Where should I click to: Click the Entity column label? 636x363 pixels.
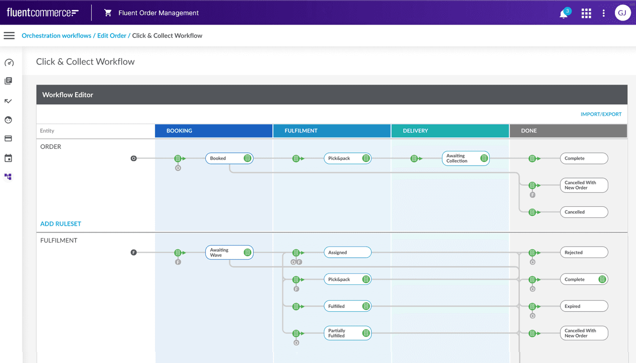47,131
